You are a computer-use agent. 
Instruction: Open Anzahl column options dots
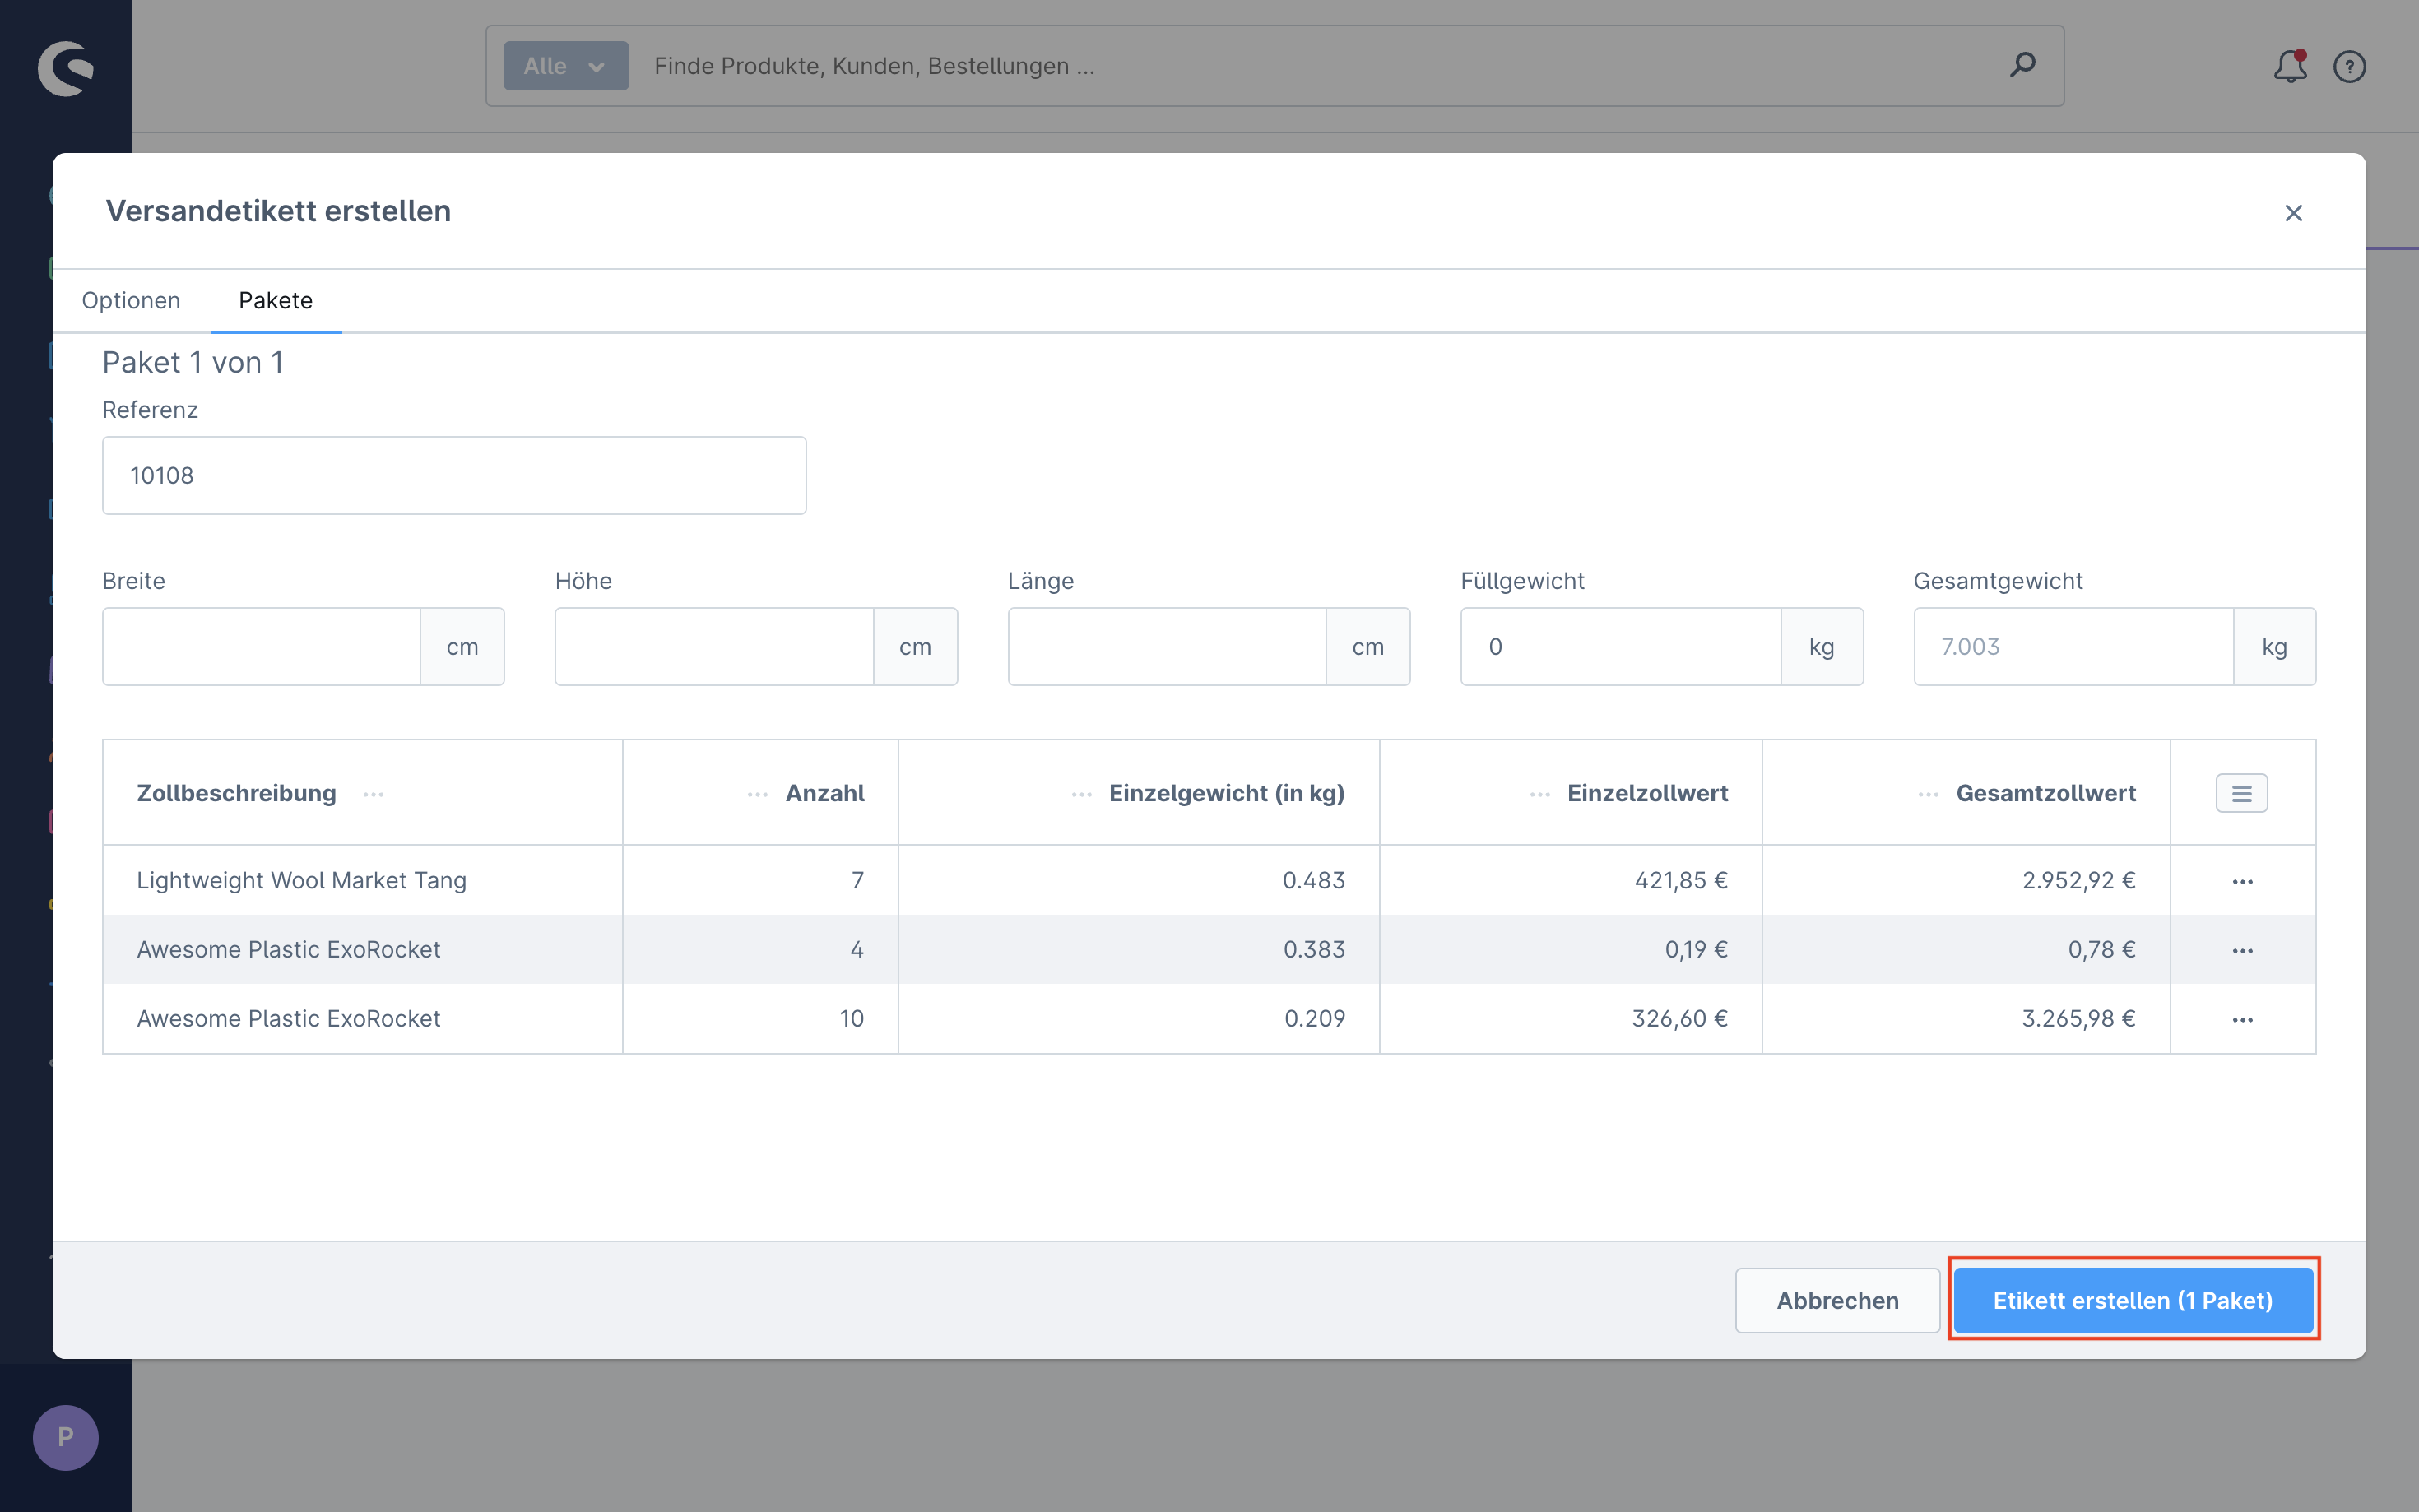[x=757, y=794]
